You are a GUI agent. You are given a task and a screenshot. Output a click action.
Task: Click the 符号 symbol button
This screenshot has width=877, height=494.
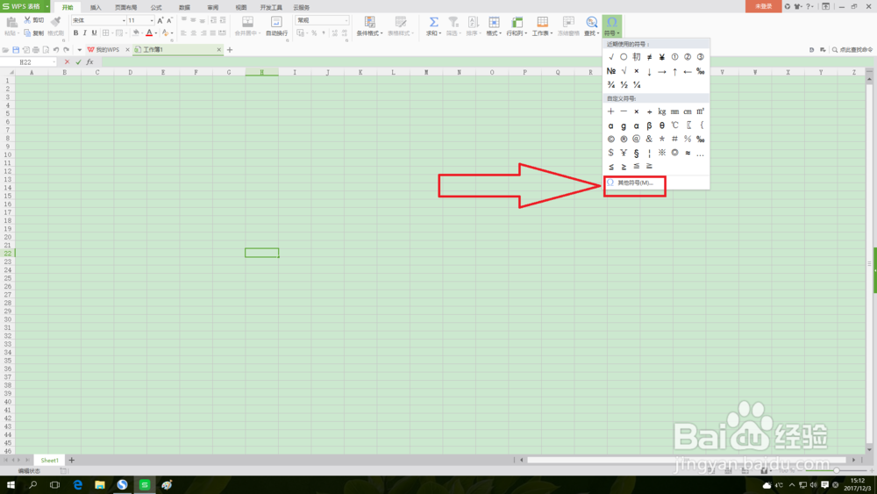[x=612, y=26]
